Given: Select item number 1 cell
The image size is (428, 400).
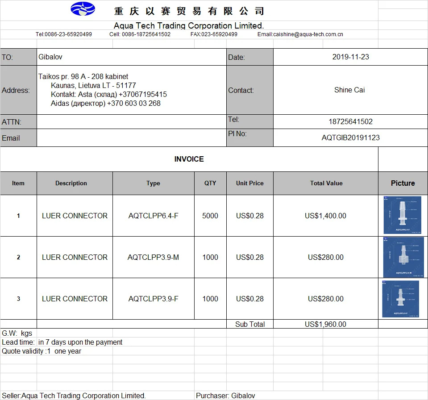Looking at the screenshot, I should (x=19, y=216).
